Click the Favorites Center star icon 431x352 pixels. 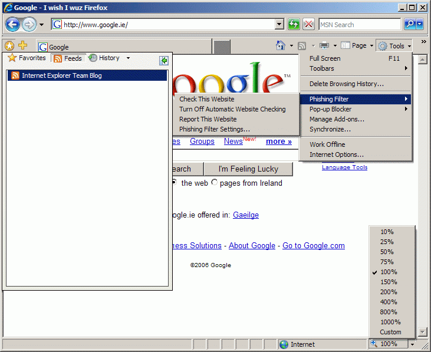click(x=9, y=46)
